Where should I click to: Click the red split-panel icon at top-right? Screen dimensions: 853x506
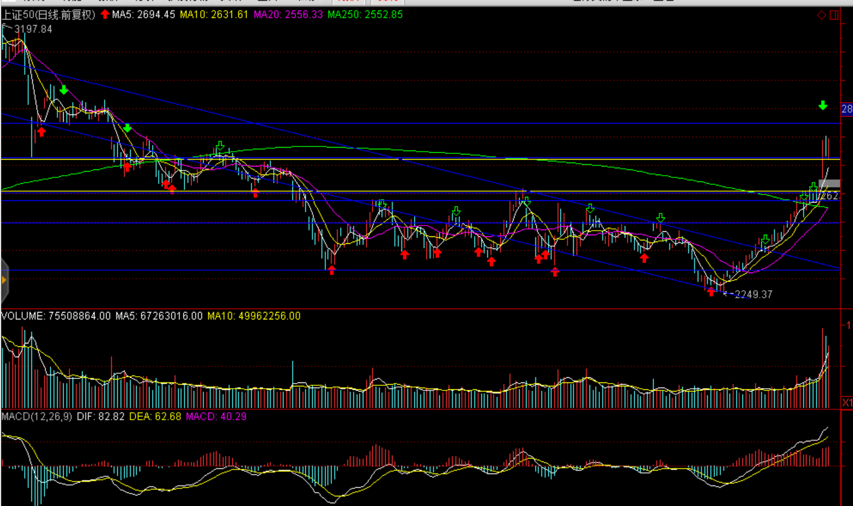pyautogui.click(x=834, y=15)
